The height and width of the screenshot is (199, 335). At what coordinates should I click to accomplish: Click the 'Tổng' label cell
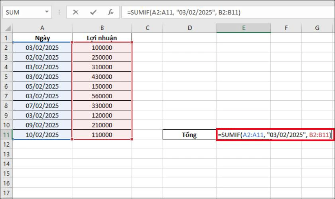(189, 135)
